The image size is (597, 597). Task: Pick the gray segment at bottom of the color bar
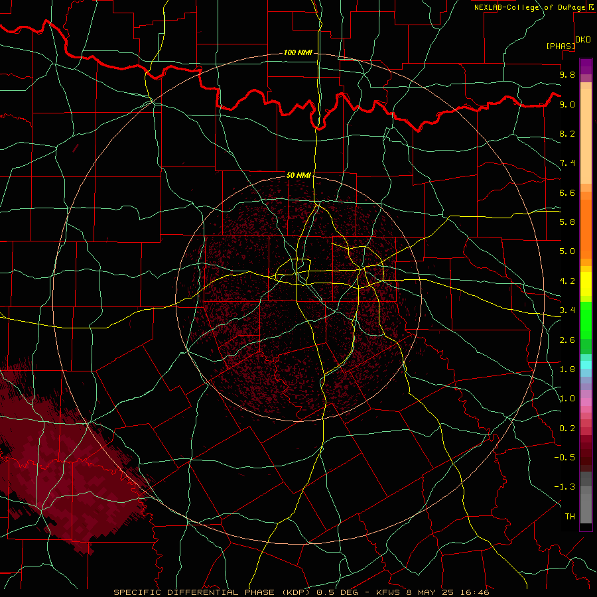(586, 506)
